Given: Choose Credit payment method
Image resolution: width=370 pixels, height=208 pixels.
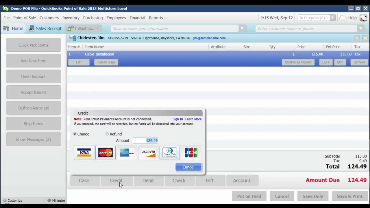Looking at the screenshot, I should (x=116, y=181).
